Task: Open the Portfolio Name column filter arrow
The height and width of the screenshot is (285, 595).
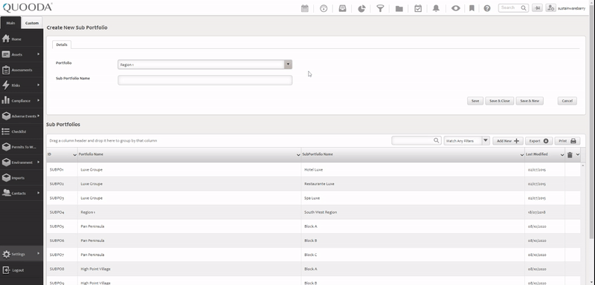Action: pyautogui.click(x=298, y=155)
